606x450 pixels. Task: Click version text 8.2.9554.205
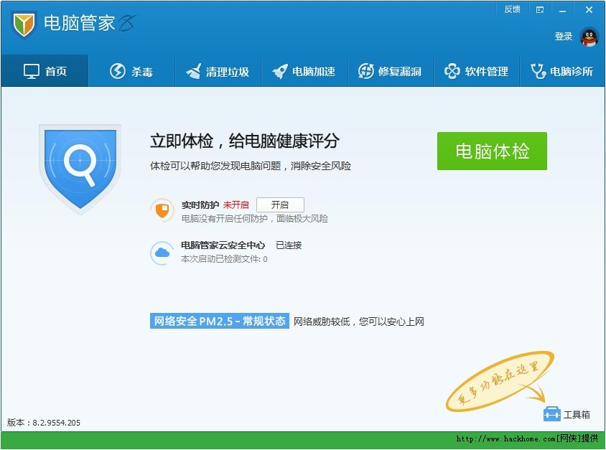56,423
